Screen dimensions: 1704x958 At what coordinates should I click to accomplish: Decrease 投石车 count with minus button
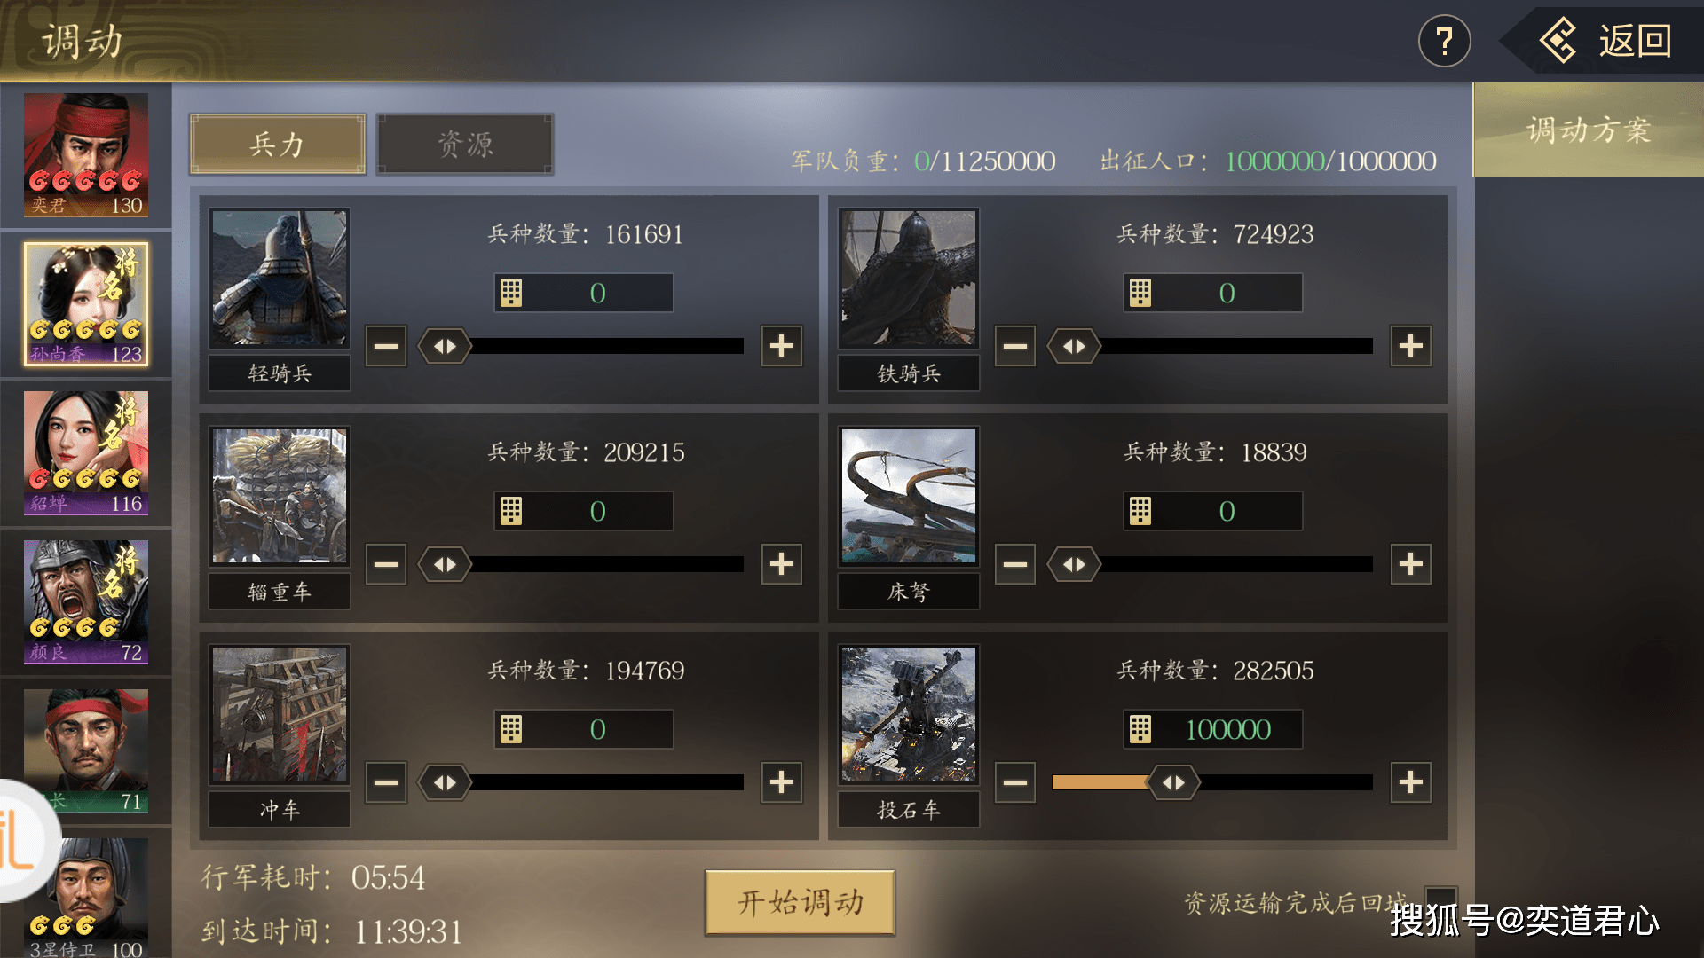click(1015, 782)
